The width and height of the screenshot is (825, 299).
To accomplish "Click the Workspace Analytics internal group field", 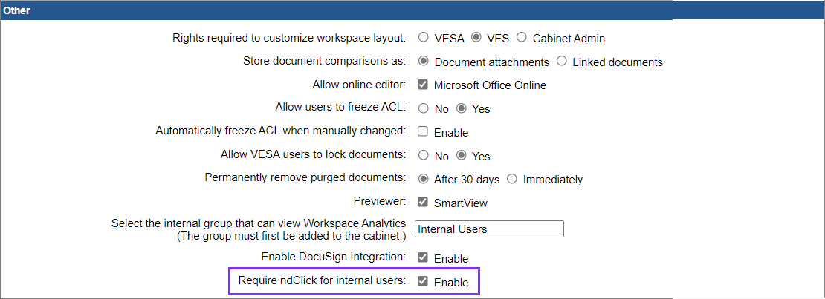I will pos(489,229).
